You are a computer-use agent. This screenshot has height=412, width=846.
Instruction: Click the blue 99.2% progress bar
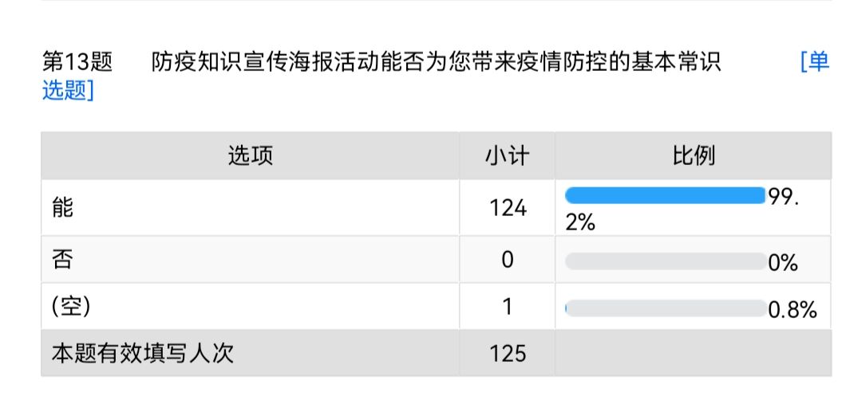click(665, 196)
